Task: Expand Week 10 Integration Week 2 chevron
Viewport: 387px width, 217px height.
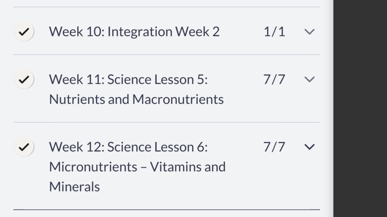Action: click(x=309, y=31)
